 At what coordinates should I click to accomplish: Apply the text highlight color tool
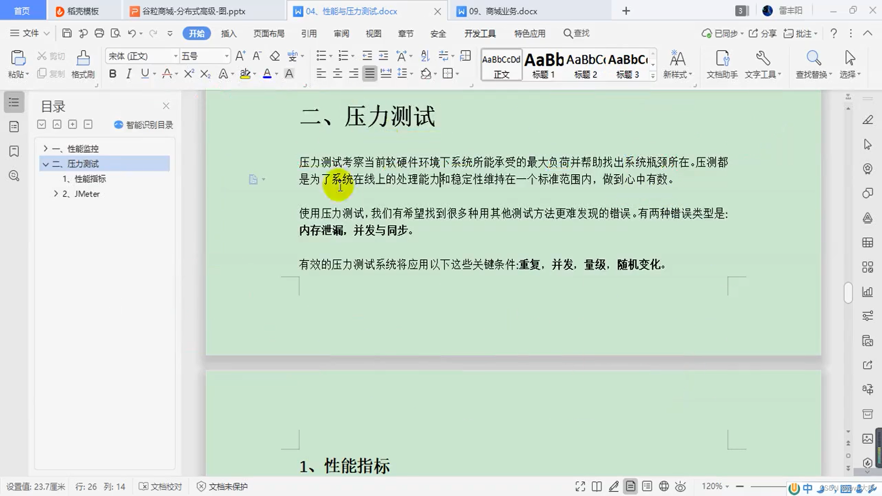[x=245, y=73]
